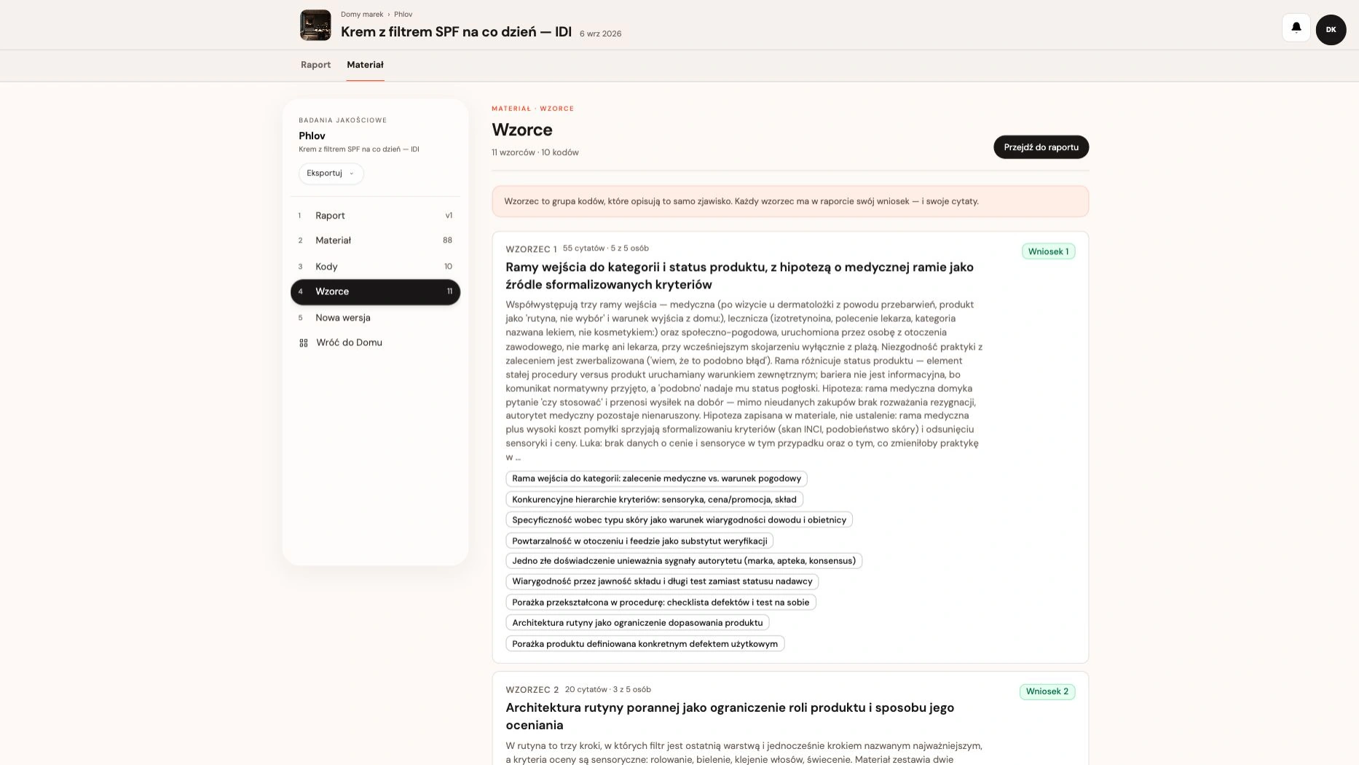Screen dimensions: 1359x765
Task: Open the Wniosek 2 badge
Action: [x=1047, y=691]
